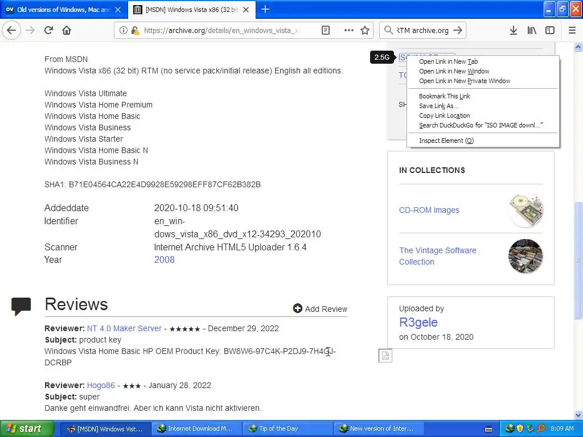
Task: Click the broken image icon near the review
Action: (x=385, y=356)
